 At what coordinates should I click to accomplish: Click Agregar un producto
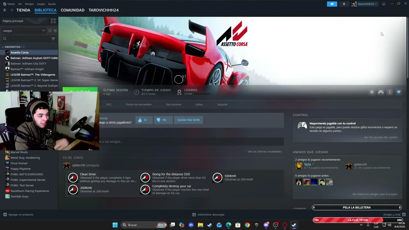(18, 215)
